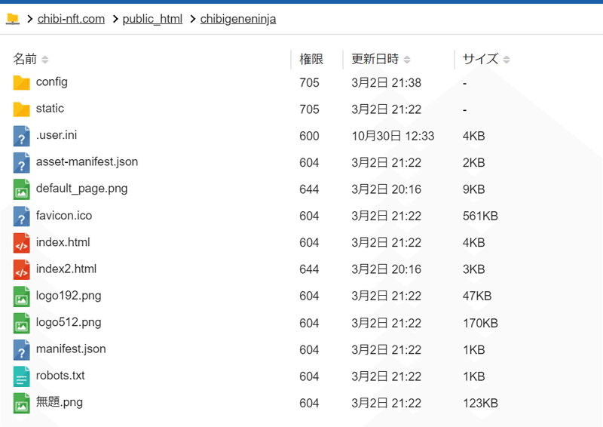Select the logo512.png image icon
The height and width of the screenshot is (427, 603).
tap(22, 323)
